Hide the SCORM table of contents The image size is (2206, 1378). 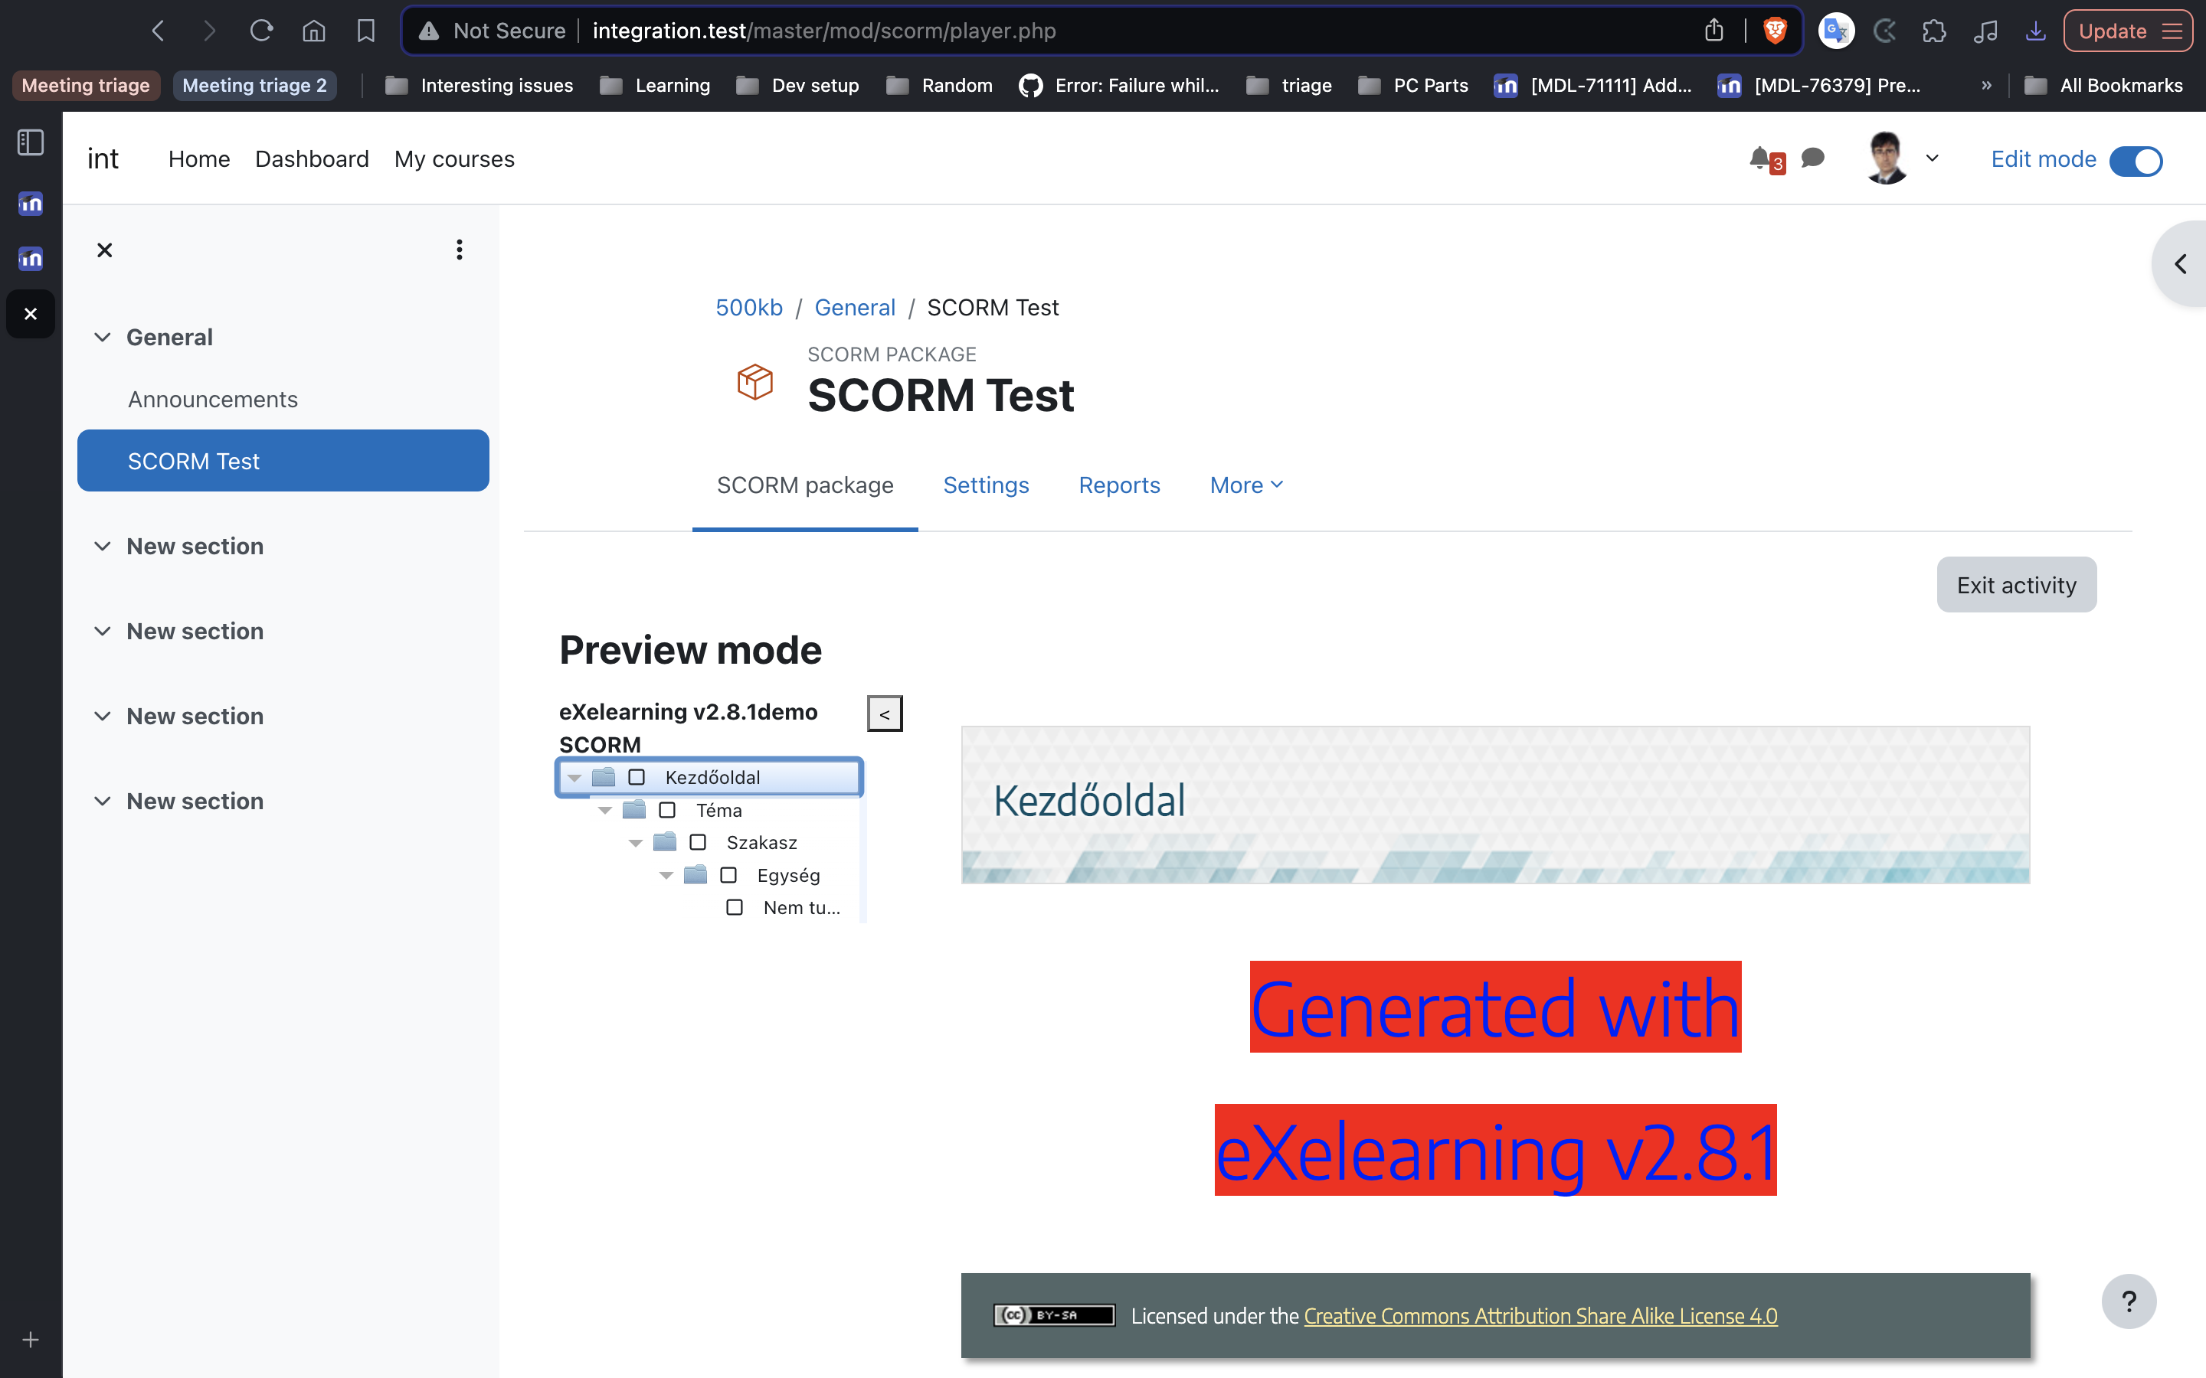point(884,713)
